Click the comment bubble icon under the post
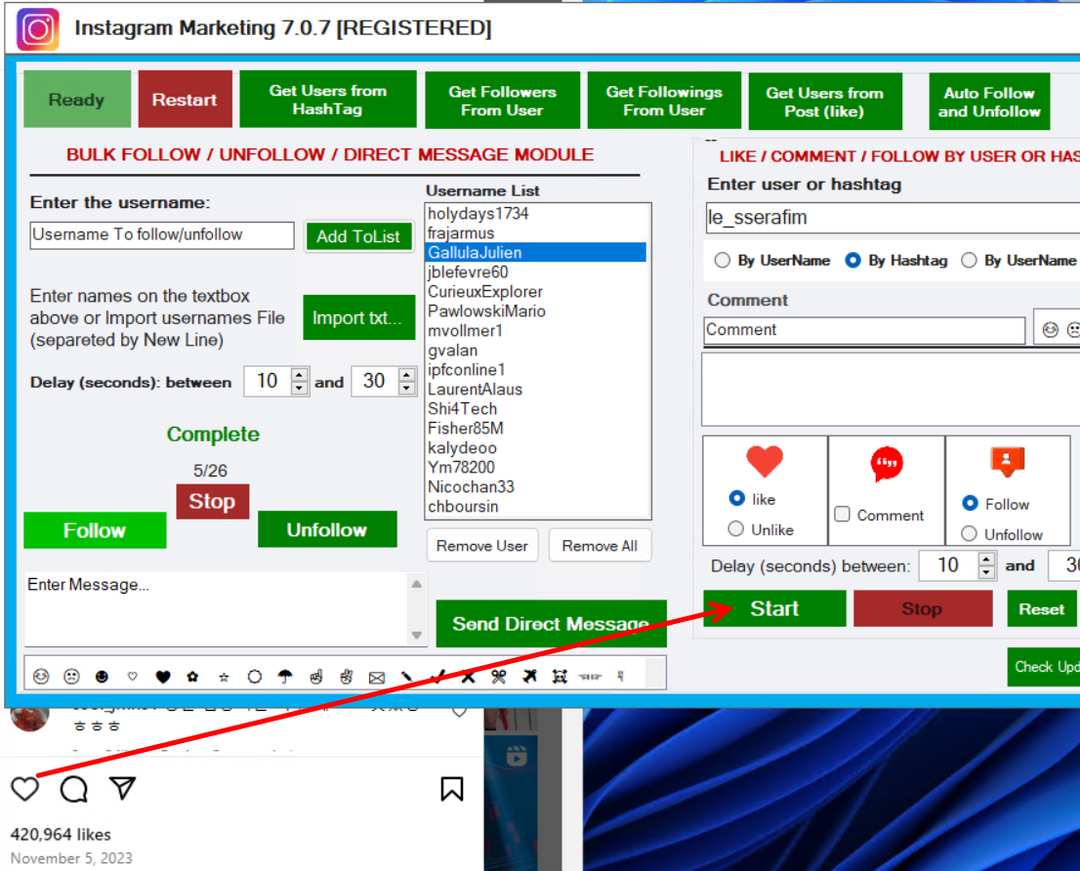This screenshot has height=871, width=1080. point(74,788)
